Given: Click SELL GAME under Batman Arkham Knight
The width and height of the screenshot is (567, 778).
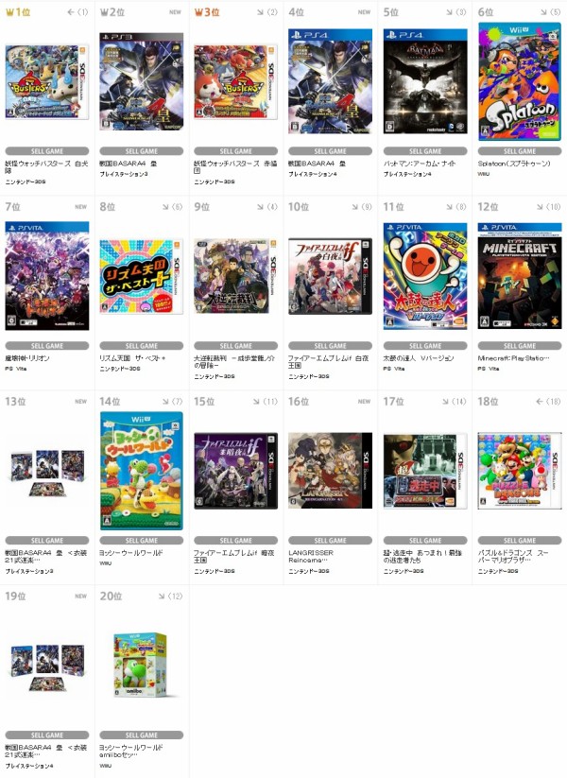Looking at the screenshot, I should point(425,151).
